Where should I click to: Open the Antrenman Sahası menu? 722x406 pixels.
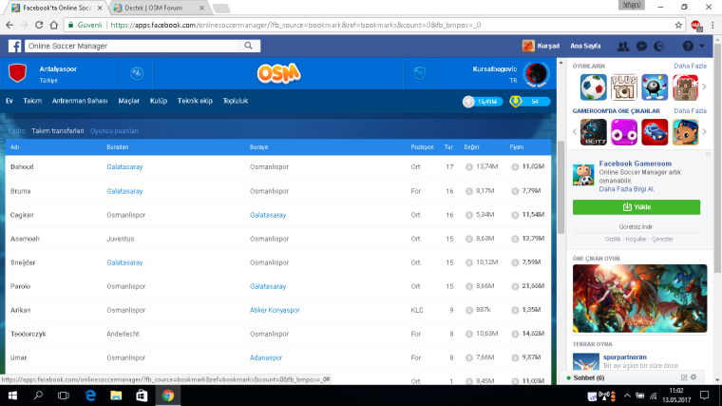(x=80, y=101)
